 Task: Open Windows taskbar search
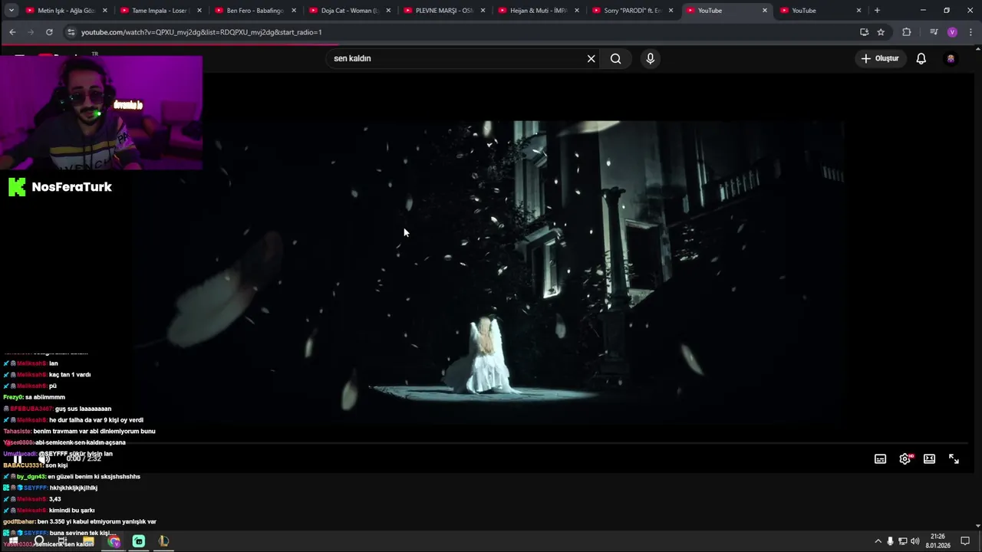click(x=39, y=541)
